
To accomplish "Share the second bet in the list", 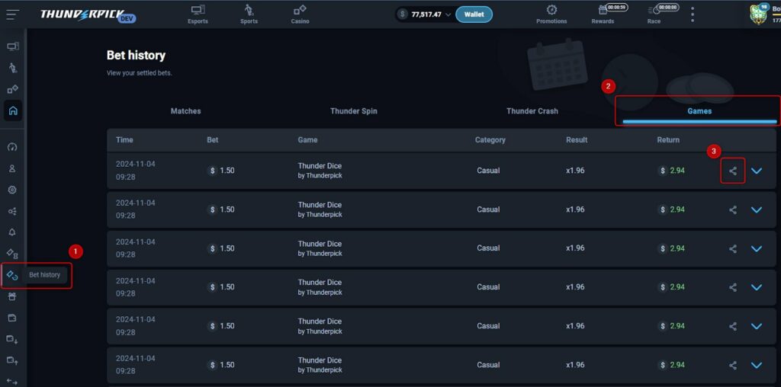I will [733, 210].
